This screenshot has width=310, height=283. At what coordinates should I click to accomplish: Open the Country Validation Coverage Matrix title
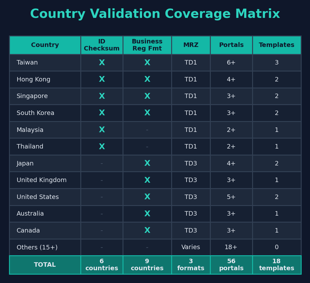tap(155, 14)
